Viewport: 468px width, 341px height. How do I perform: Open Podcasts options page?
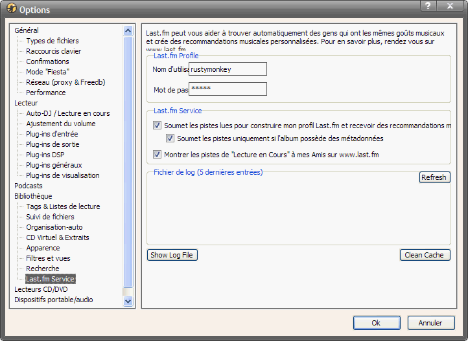click(29, 186)
